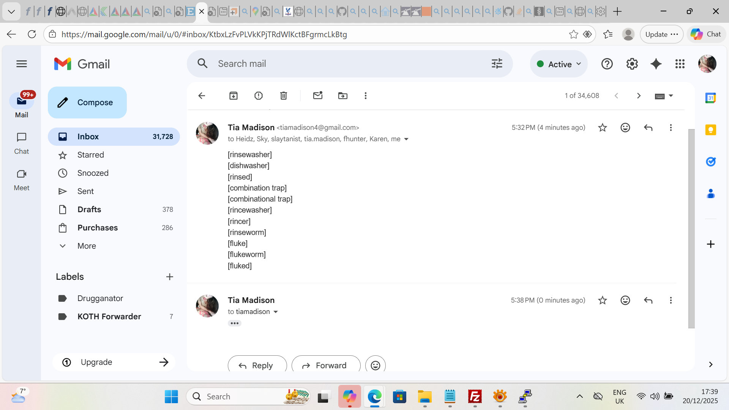Expand More in folder list

(x=87, y=246)
